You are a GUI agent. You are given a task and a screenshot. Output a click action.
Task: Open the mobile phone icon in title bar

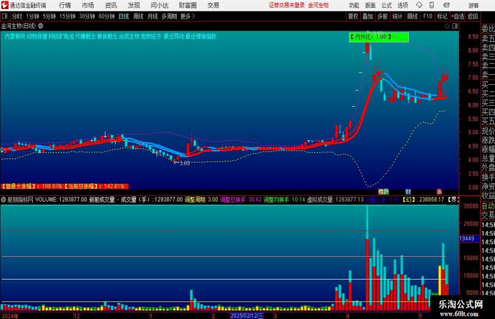(x=432, y=5)
